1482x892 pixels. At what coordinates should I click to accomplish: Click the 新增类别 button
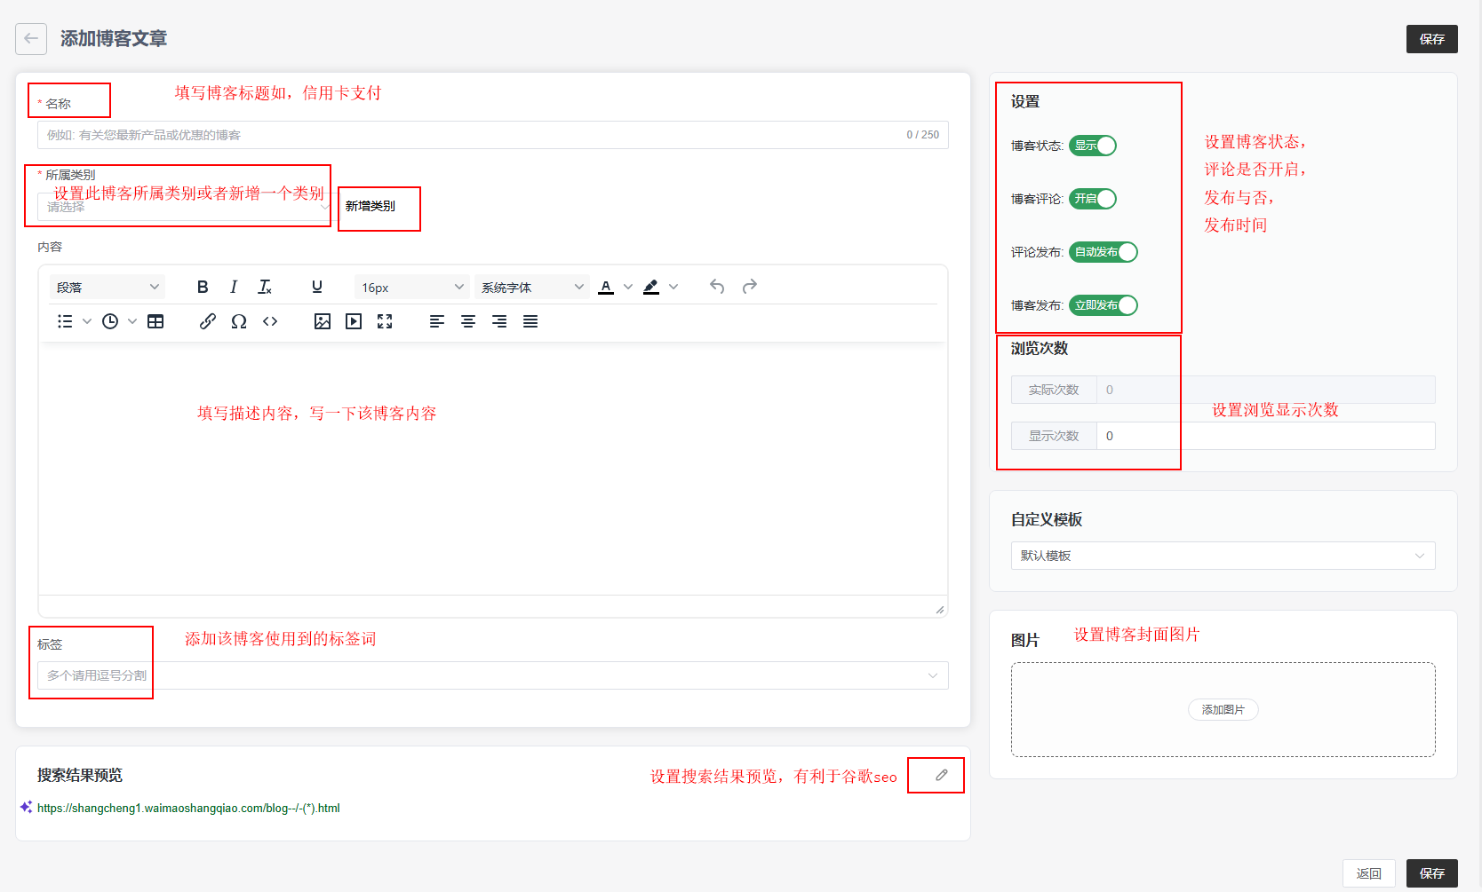coord(370,206)
